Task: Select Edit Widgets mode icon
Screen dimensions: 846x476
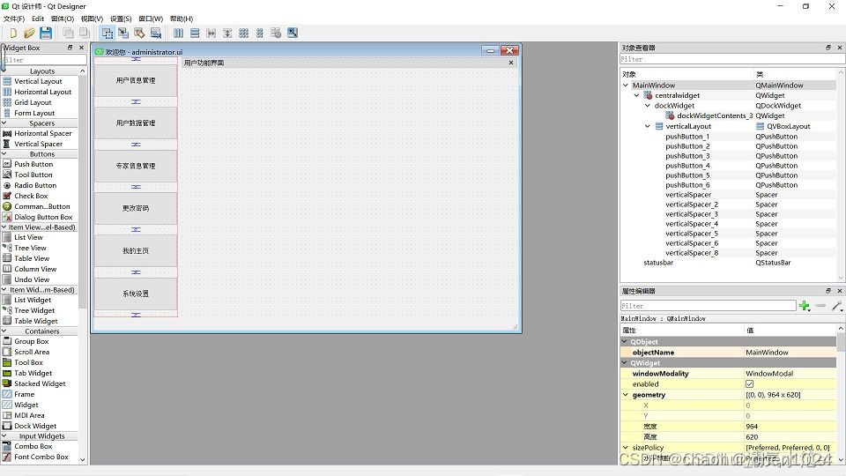Action: 108,33
